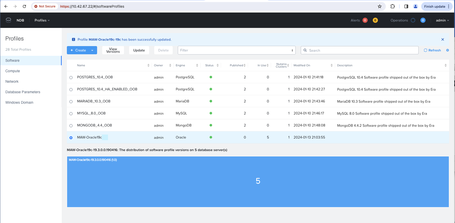Dismiss the profile updated notification banner
This screenshot has width=455, height=223.
click(443, 39)
